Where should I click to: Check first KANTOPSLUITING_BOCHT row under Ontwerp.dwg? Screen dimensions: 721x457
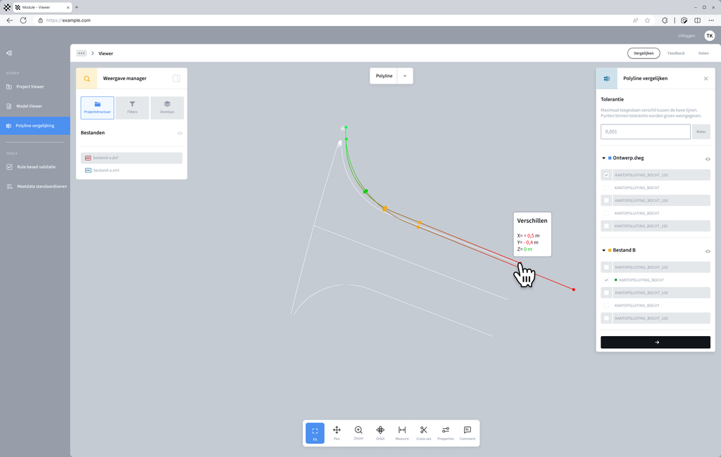tap(606, 188)
